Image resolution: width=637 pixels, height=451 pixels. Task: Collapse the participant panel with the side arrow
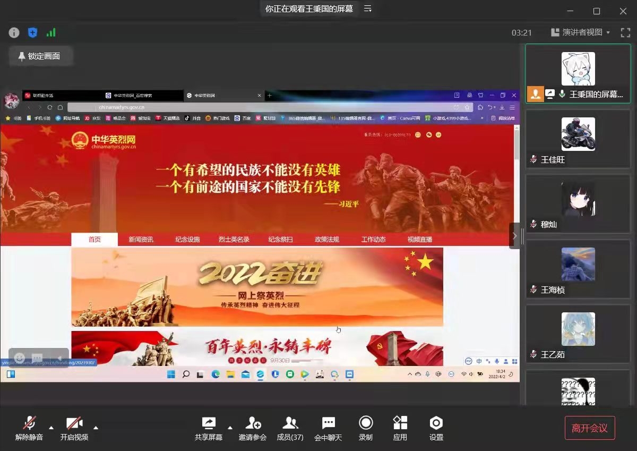(x=514, y=236)
